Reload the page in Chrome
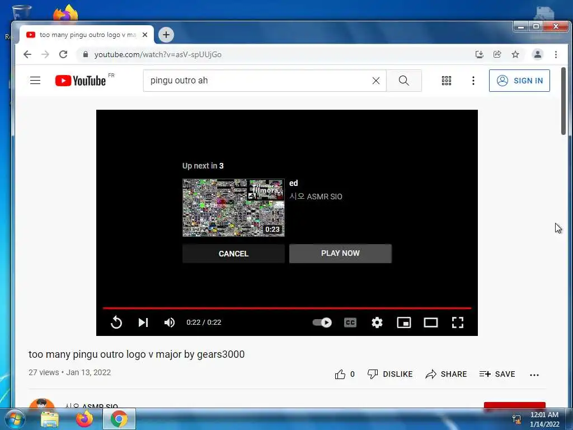The image size is (573, 430). (63, 54)
